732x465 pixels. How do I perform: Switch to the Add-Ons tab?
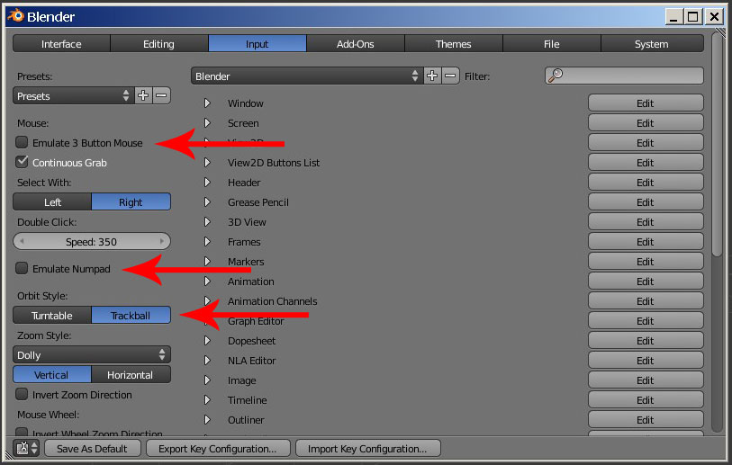[355, 44]
